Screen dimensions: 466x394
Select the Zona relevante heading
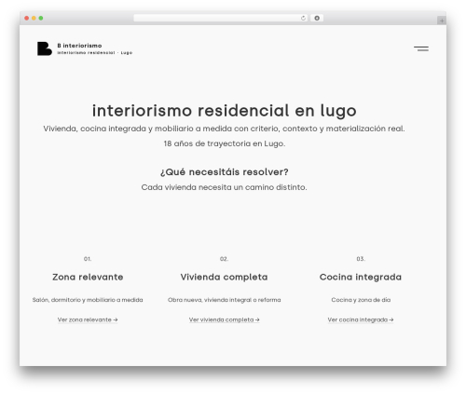(x=88, y=277)
